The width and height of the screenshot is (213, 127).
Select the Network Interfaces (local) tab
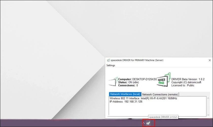point(125,94)
